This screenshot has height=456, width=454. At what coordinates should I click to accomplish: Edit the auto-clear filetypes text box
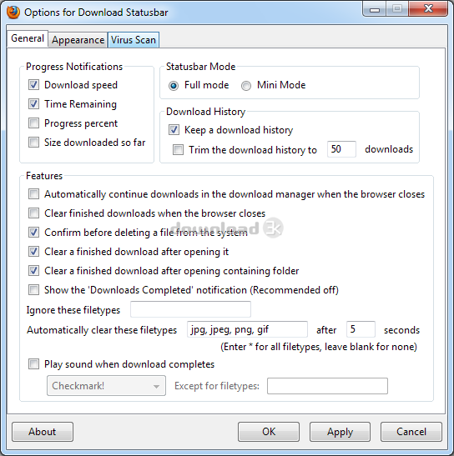247,329
